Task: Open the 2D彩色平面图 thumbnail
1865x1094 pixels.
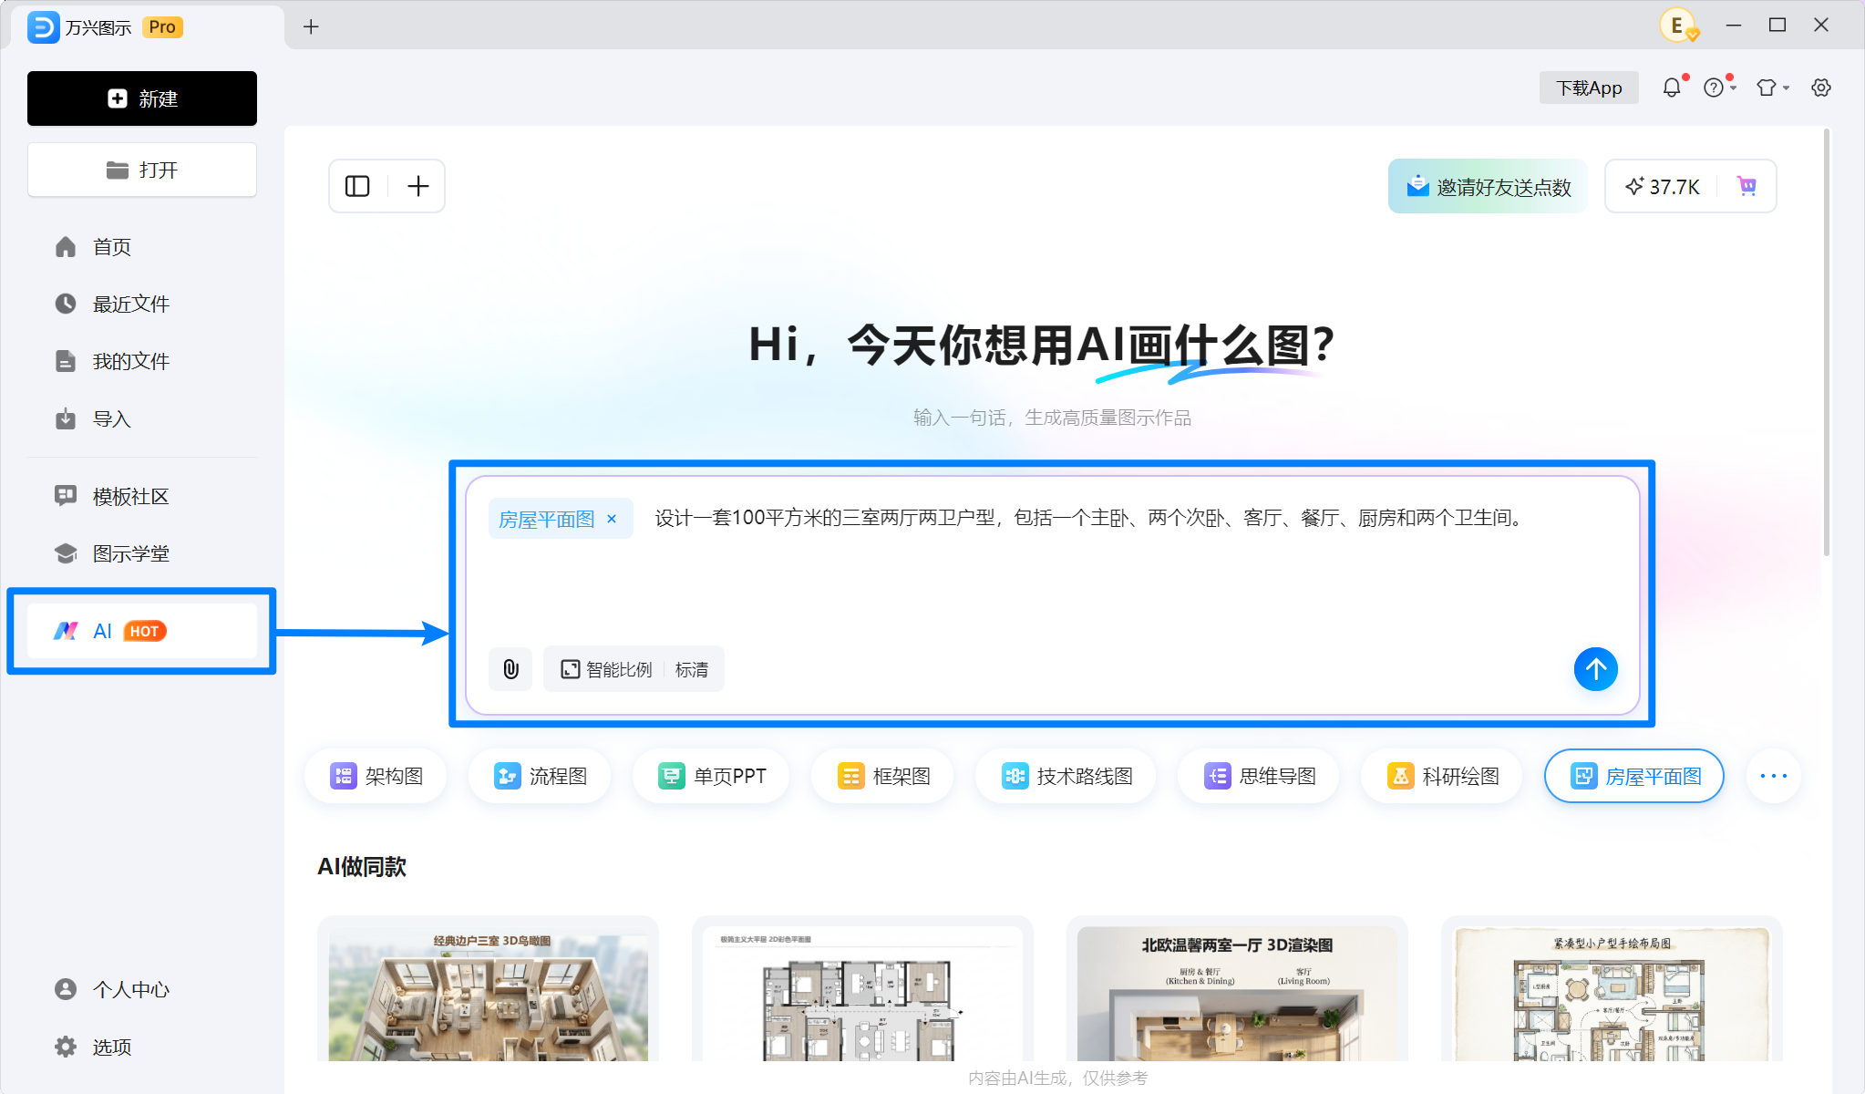Action: 862,989
